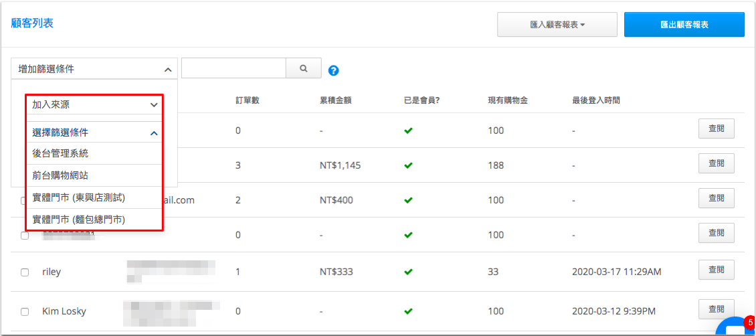Open the blue question mark help icon
Viewport: 756px width, 336px height.
[x=334, y=70]
